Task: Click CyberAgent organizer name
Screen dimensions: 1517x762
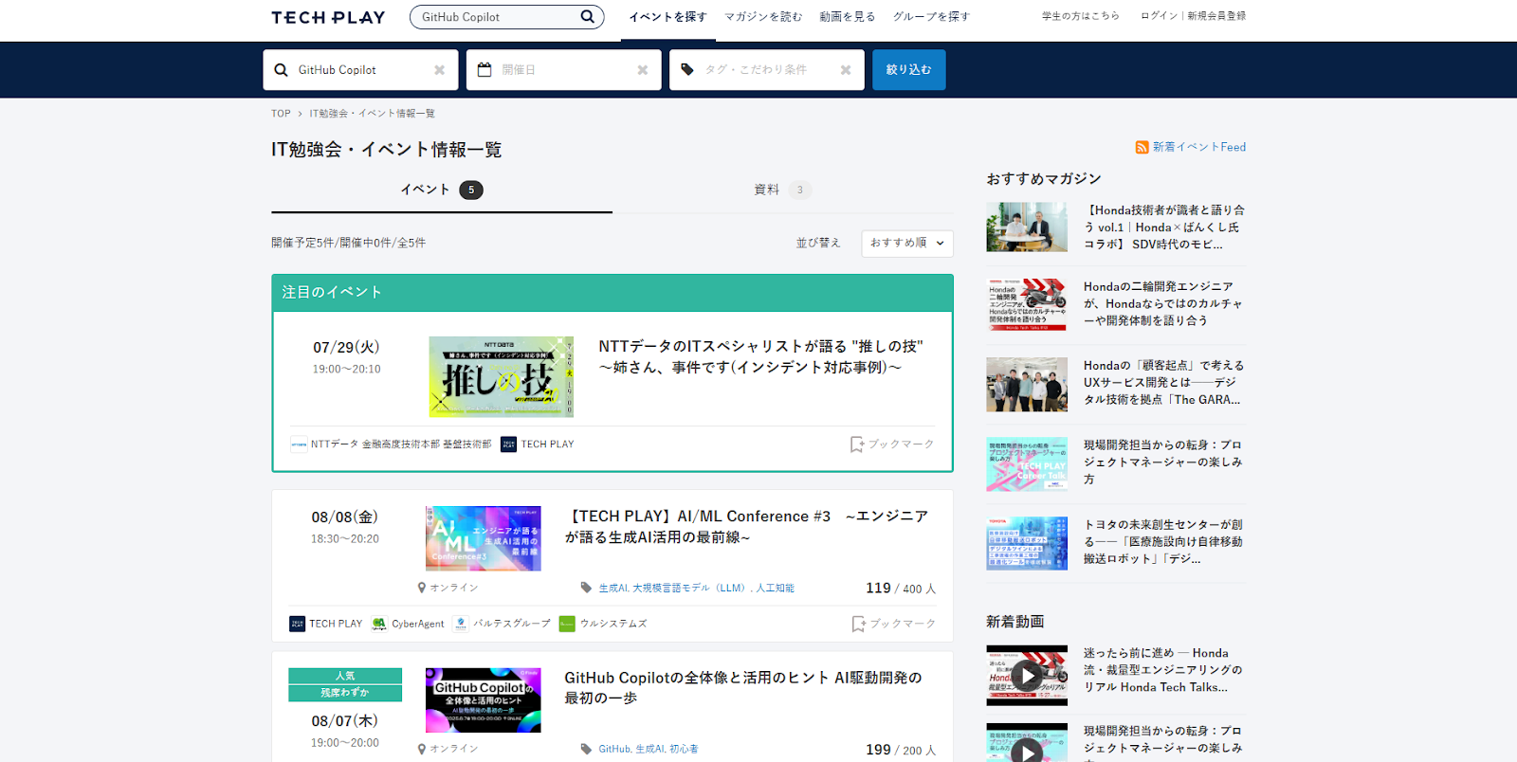Action: [x=418, y=624]
